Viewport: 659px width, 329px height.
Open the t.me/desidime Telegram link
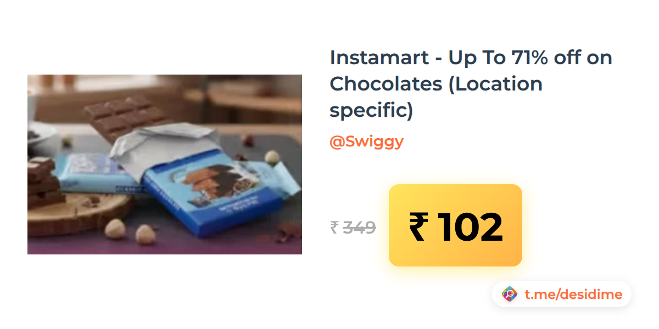[x=573, y=294]
